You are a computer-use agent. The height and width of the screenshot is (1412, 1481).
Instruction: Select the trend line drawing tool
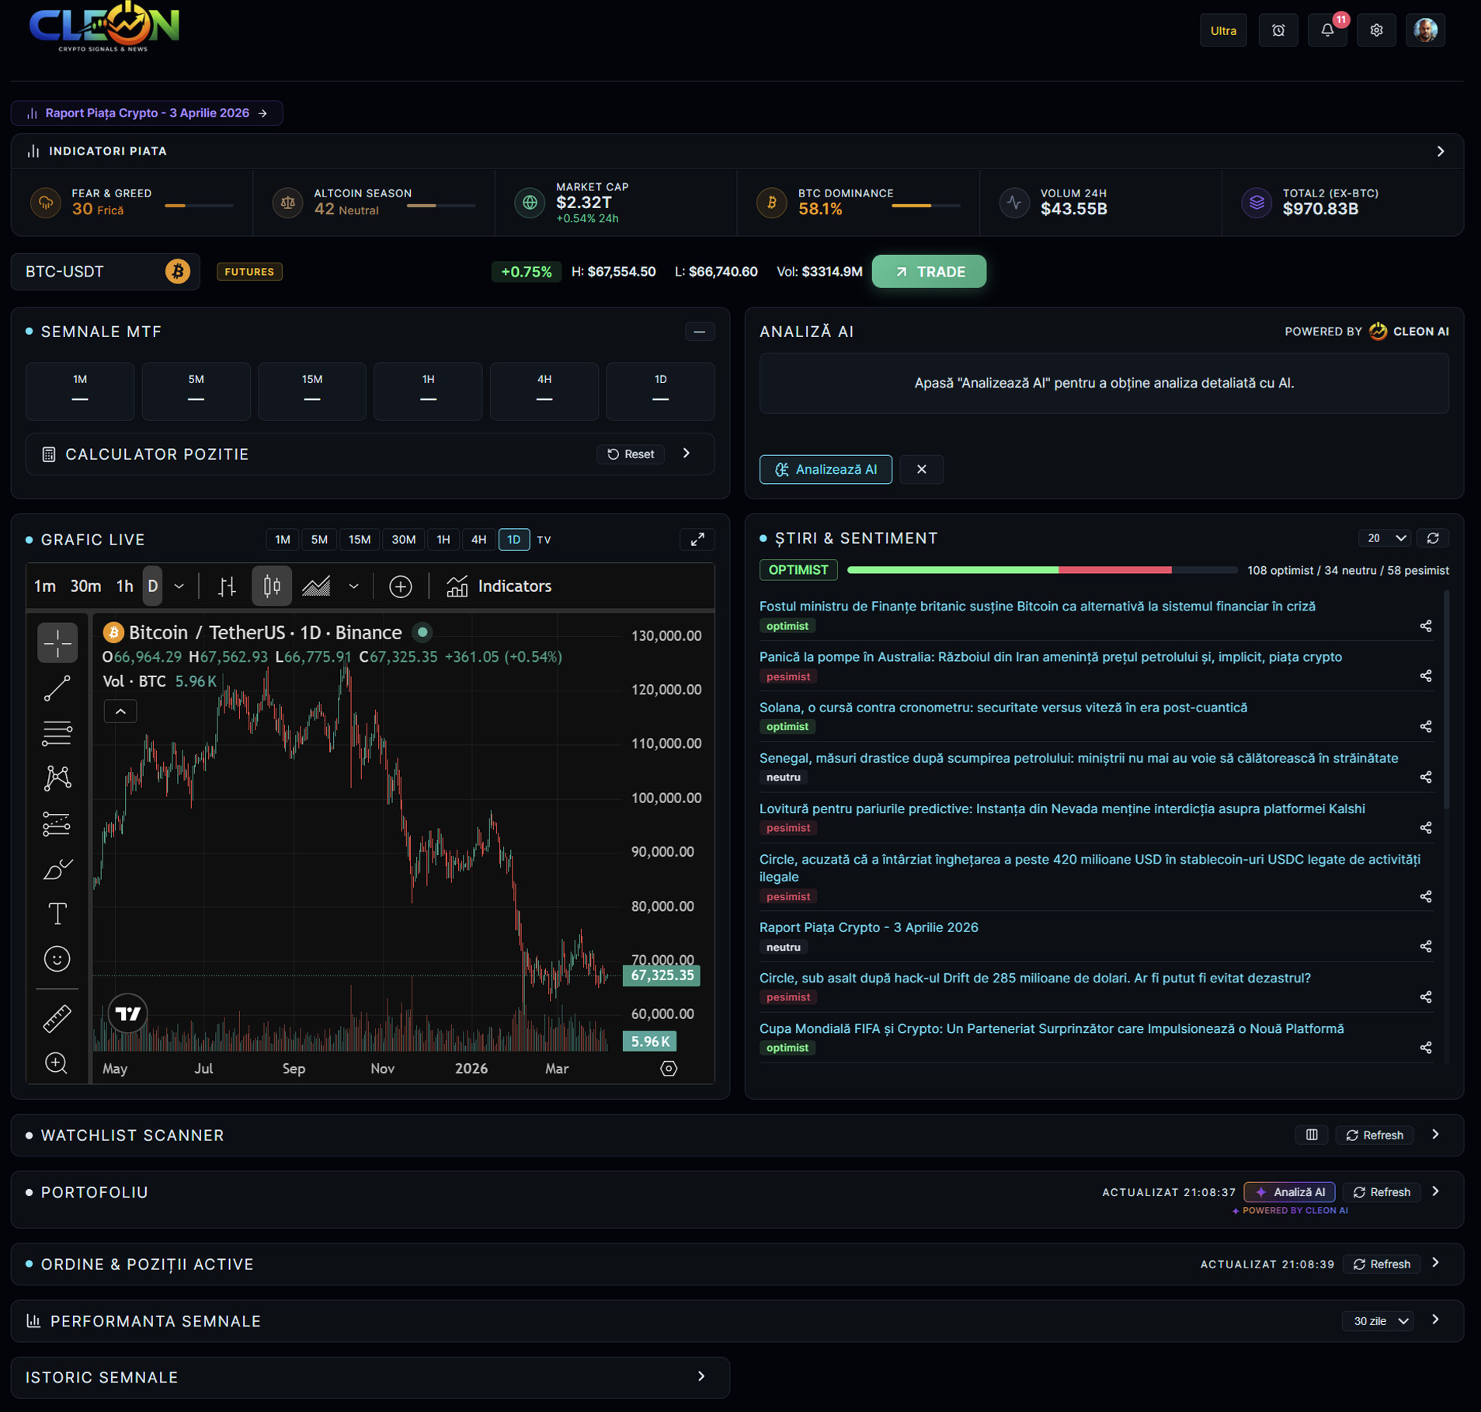coord(57,688)
